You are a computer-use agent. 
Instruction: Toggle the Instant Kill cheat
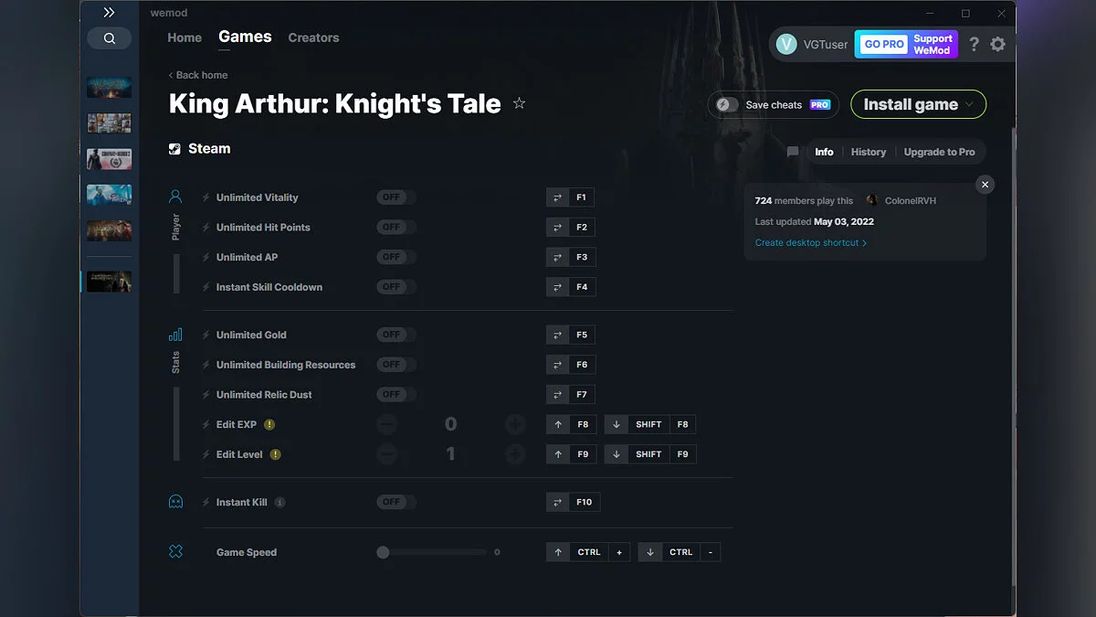tap(395, 501)
